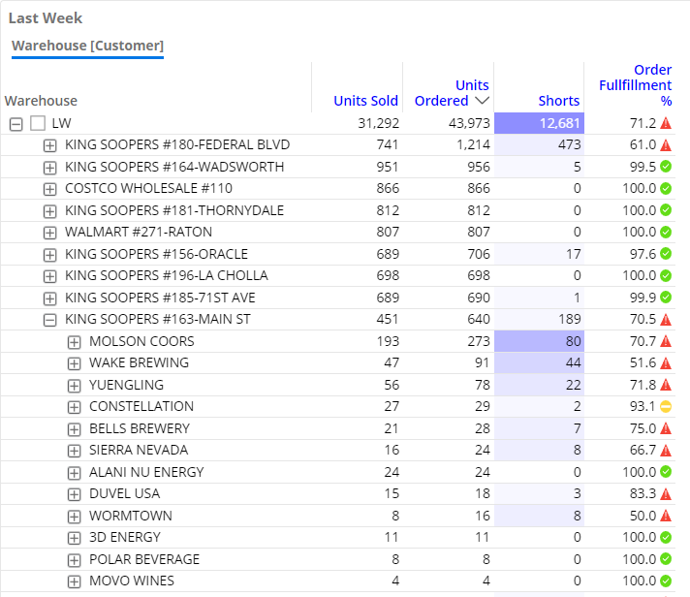690x597 pixels.
Task: Click Units Sold value 31,292
Action: point(379,123)
